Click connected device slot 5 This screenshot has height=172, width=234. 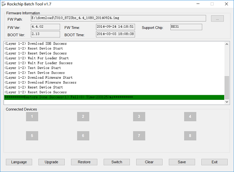coord(32,136)
